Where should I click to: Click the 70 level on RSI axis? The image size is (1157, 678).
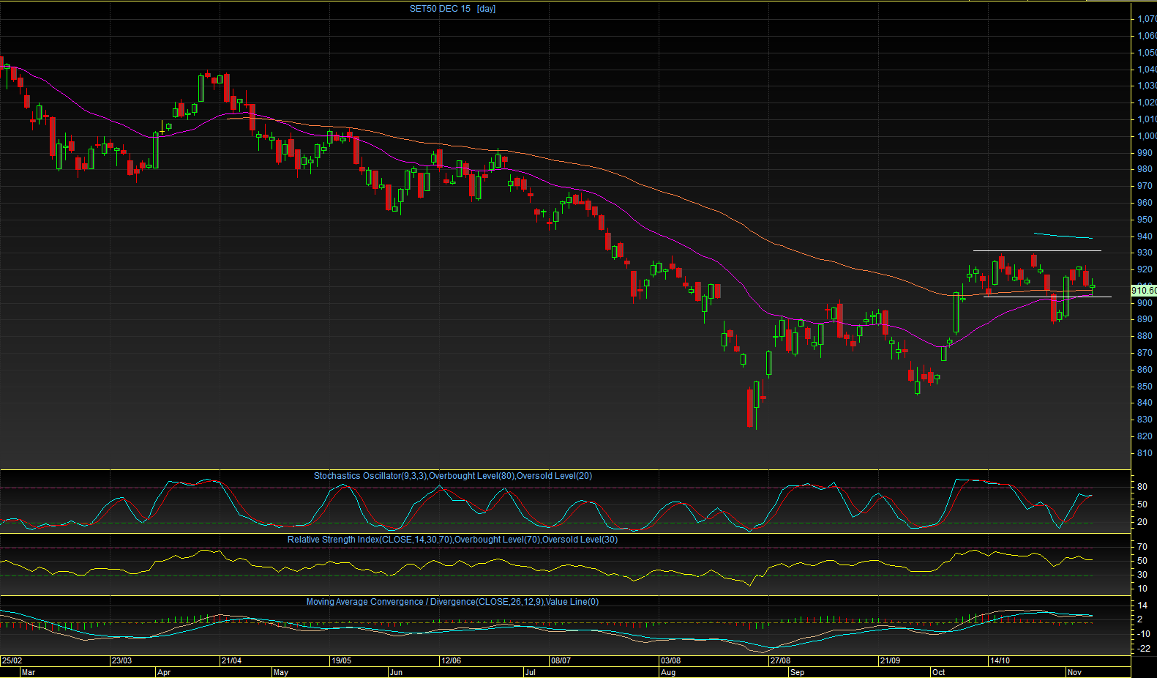tap(1142, 547)
